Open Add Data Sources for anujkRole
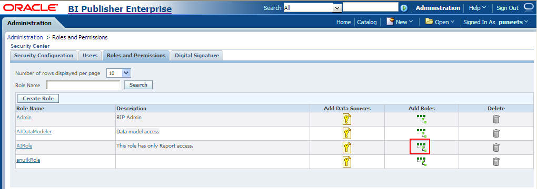This screenshot has width=537, height=189. (x=347, y=161)
